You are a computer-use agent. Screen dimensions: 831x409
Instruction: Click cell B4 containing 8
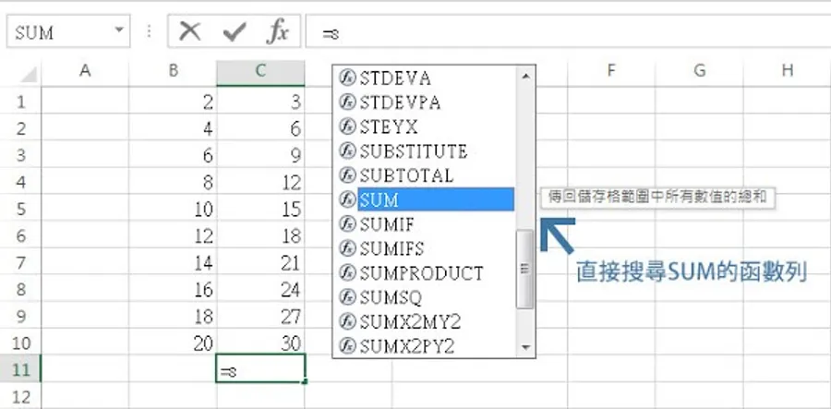[173, 181]
